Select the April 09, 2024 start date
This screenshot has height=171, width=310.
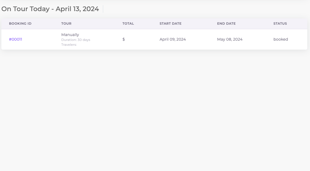click(173, 39)
